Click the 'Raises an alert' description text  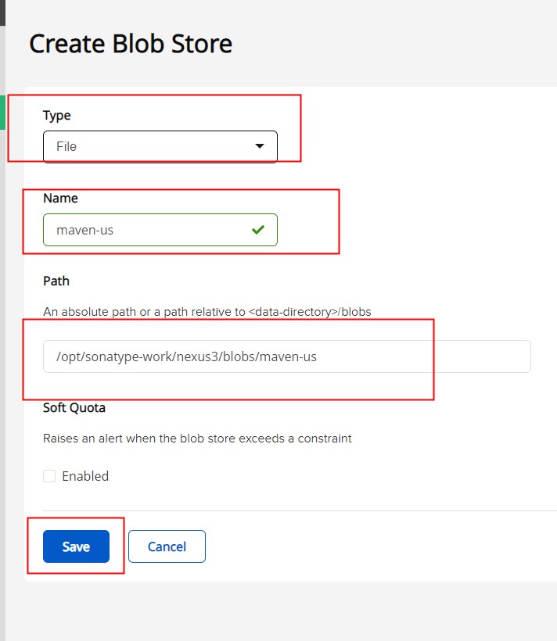coord(197,439)
